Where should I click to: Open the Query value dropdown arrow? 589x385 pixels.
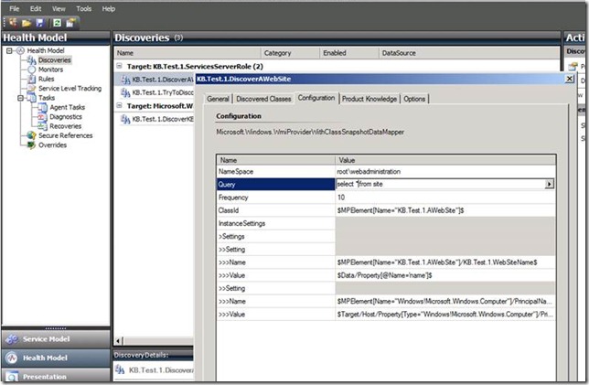[549, 184]
